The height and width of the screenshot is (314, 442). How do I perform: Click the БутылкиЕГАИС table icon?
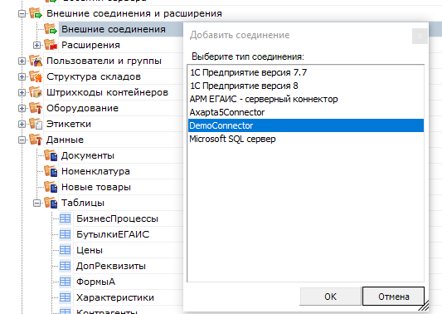click(66, 234)
